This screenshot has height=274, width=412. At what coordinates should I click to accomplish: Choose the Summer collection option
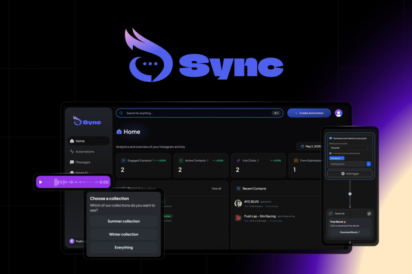(124, 221)
